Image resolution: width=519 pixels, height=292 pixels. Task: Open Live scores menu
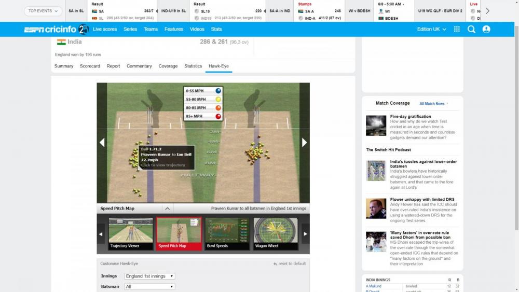pyautogui.click(x=105, y=29)
